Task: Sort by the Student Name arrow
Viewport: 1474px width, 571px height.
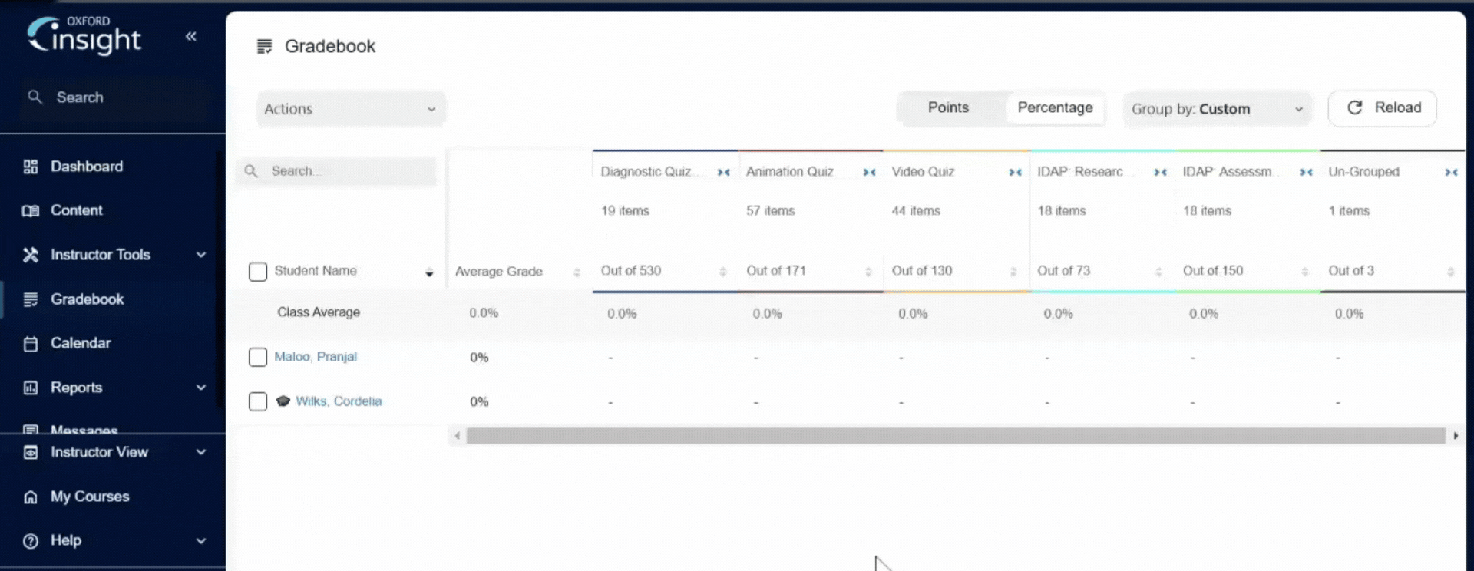Action: click(x=429, y=272)
